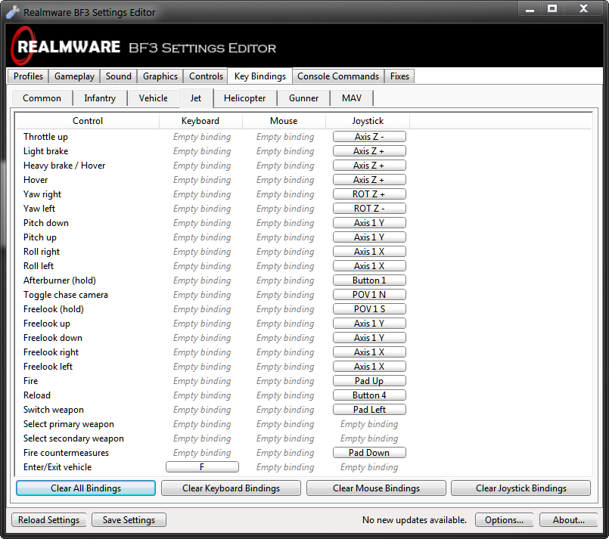
Task: Click the Mouse column header
Action: click(284, 121)
